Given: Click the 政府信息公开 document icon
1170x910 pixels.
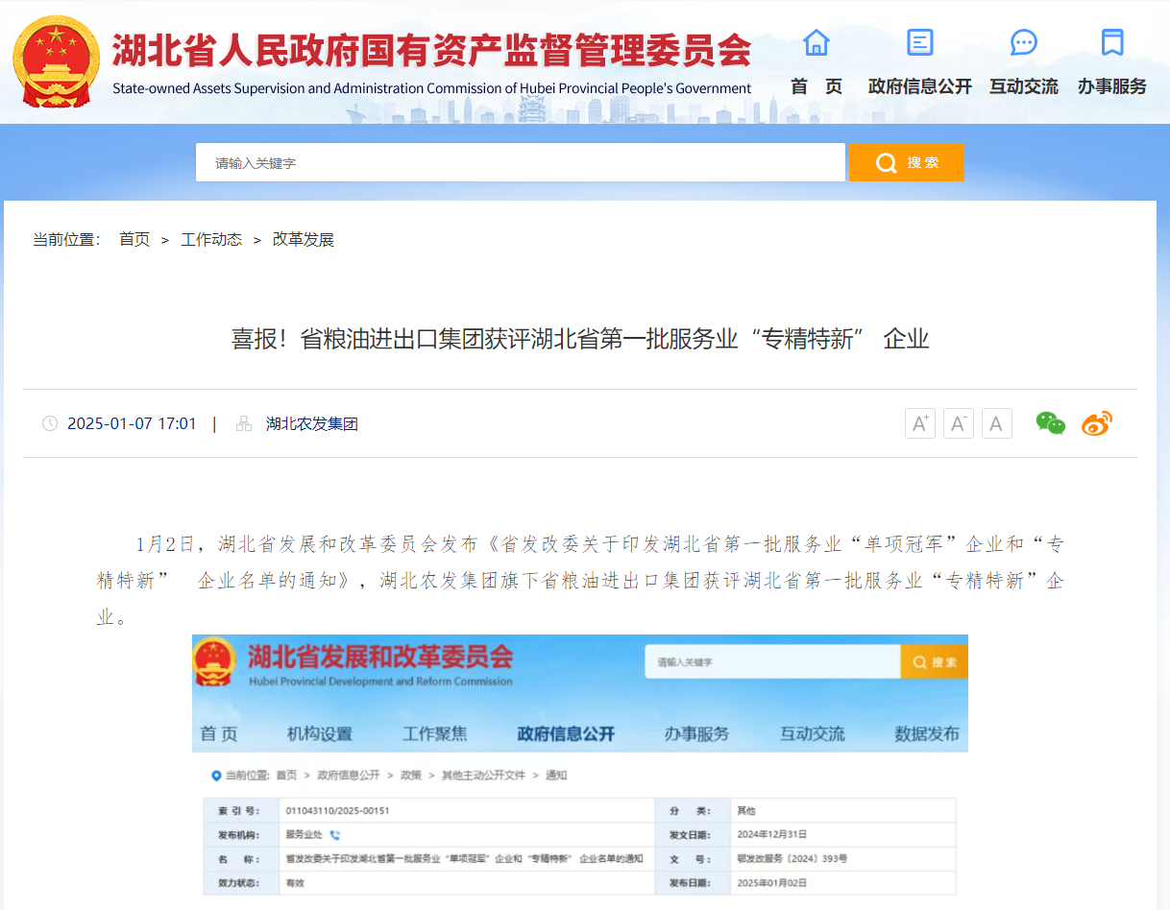Looking at the screenshot, I should (x=919, y=42).
